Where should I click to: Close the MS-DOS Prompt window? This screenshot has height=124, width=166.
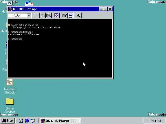pos(110,9)
